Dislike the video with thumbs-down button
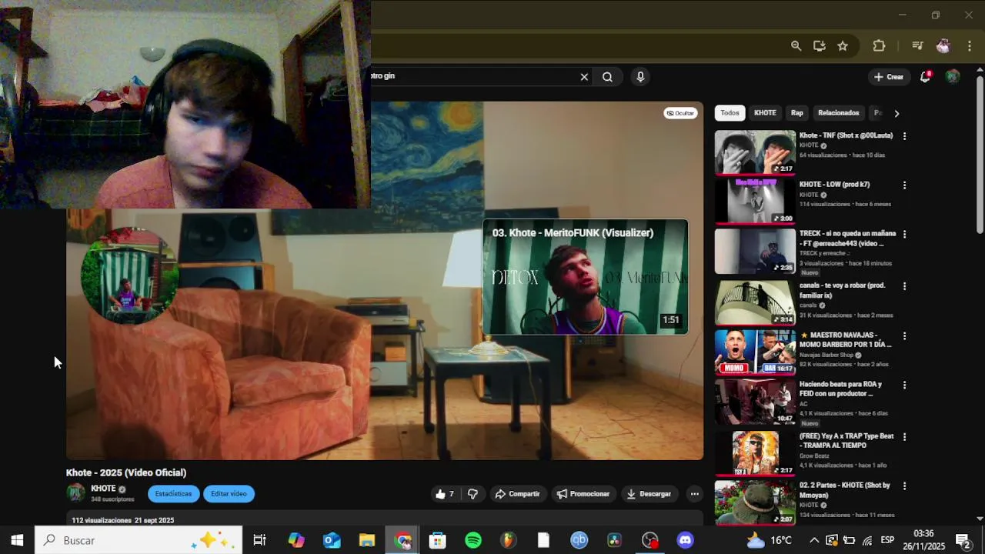The width and height of the screenshot is (985, 554). 473,494
